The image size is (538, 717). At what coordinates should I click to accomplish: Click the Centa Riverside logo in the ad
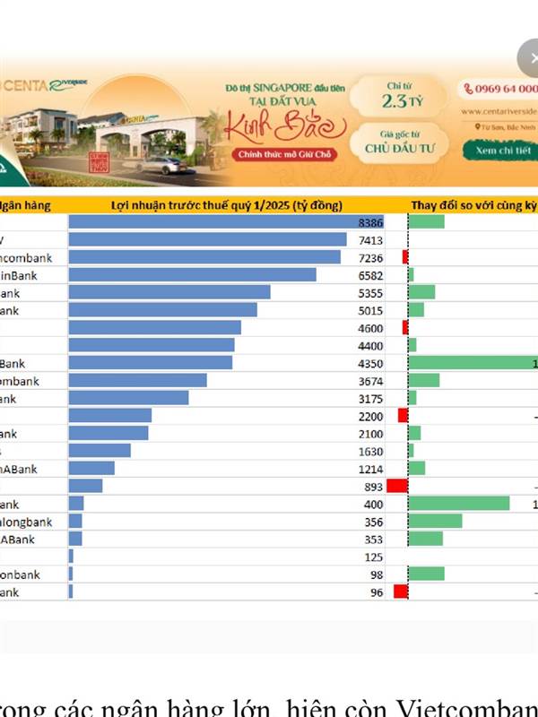pyautogui.click(x=43, y=85)
